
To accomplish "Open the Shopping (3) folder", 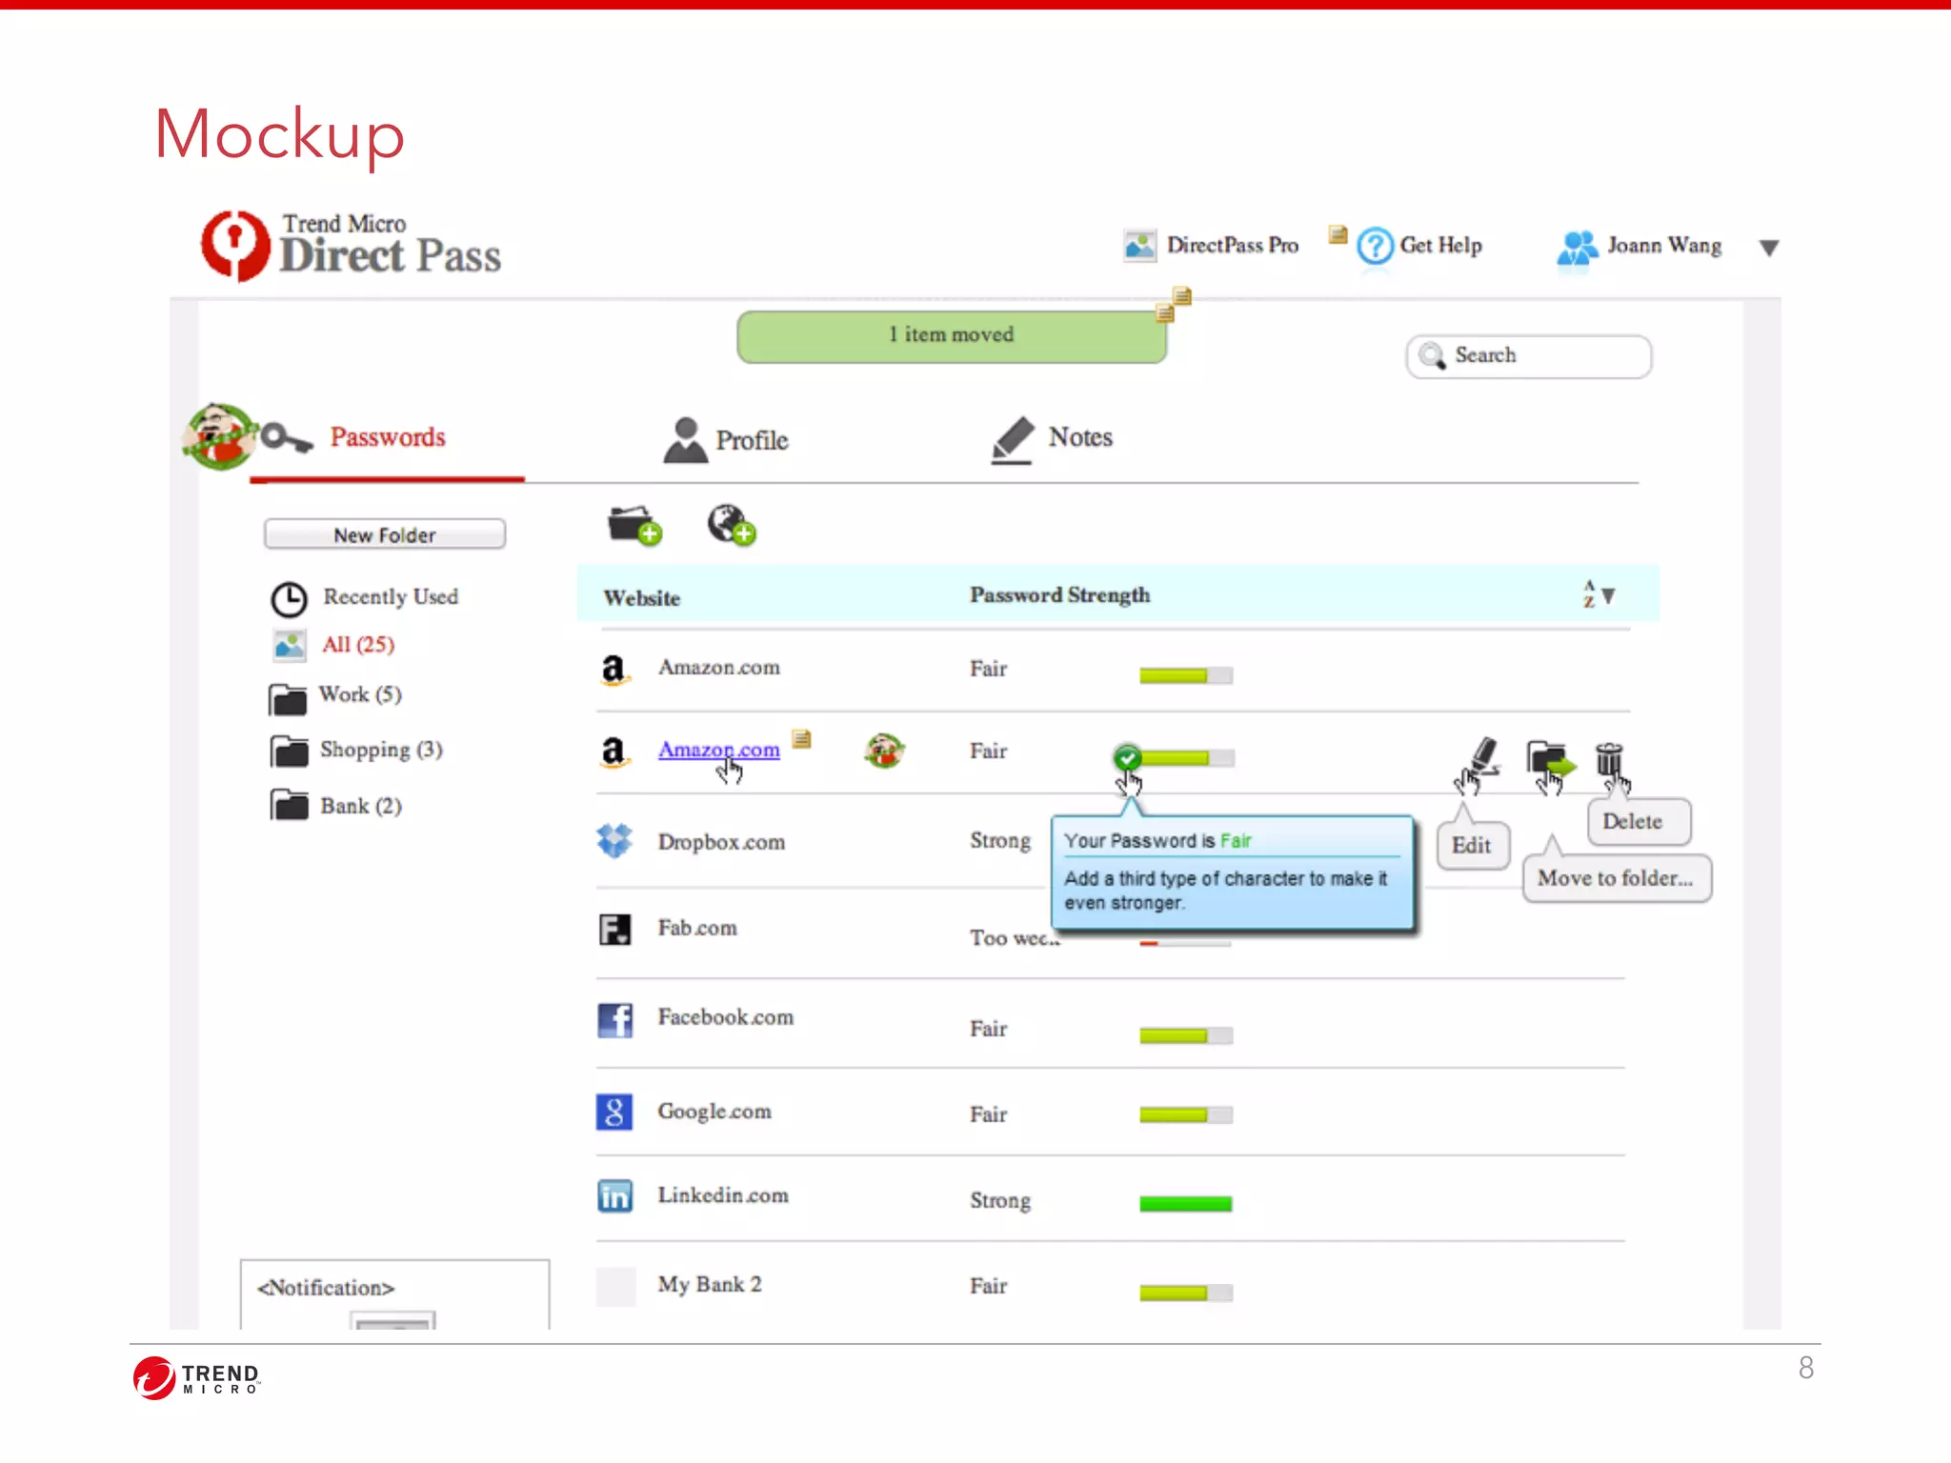I will pos(380,750).
